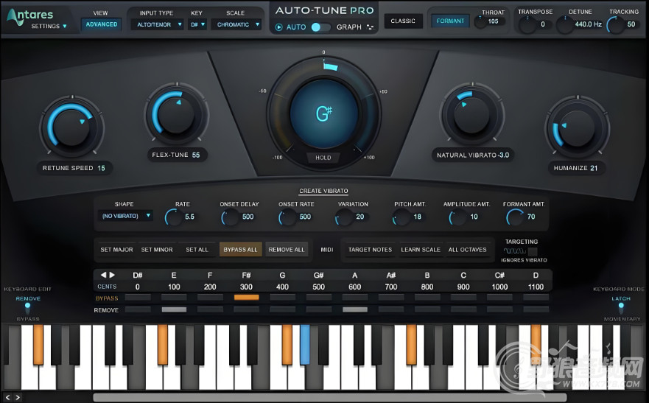
Task: Open the vibrato Shape dropdown
Action: coord(125,216)
